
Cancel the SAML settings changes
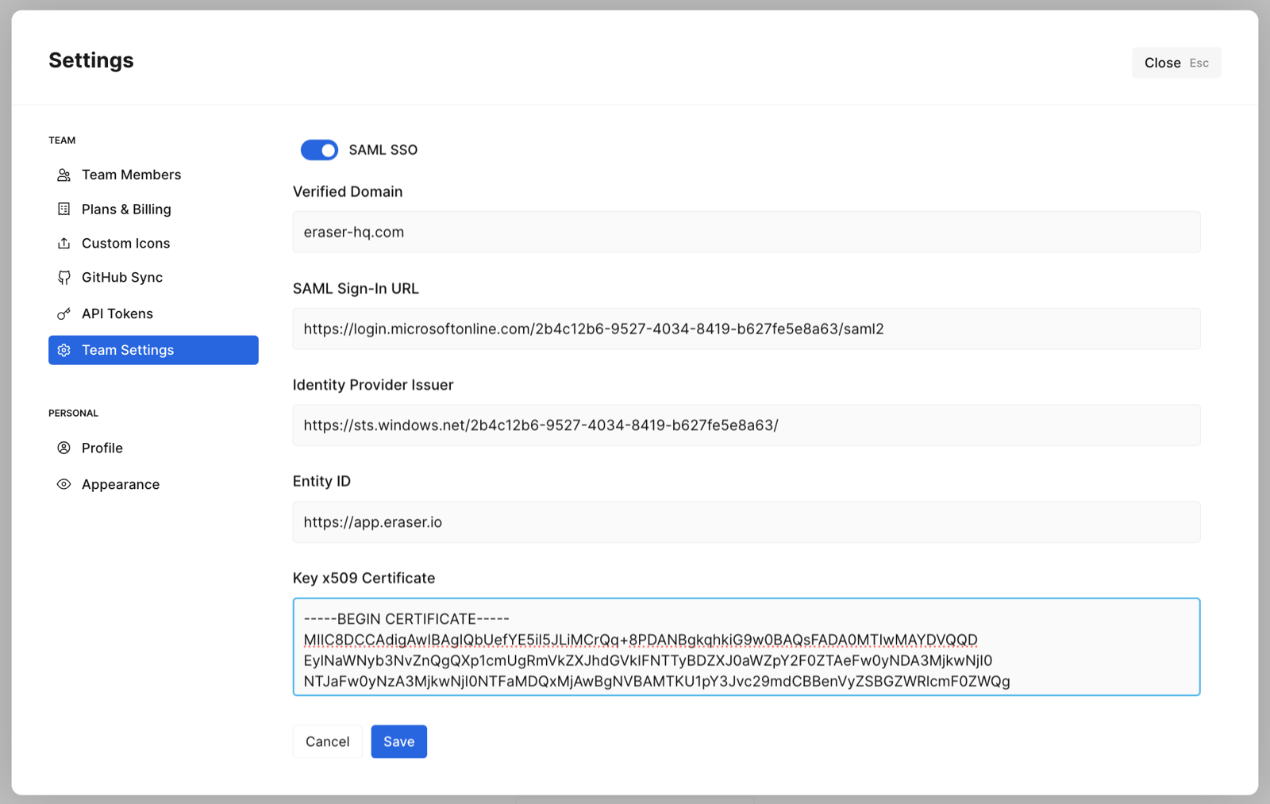327,741
